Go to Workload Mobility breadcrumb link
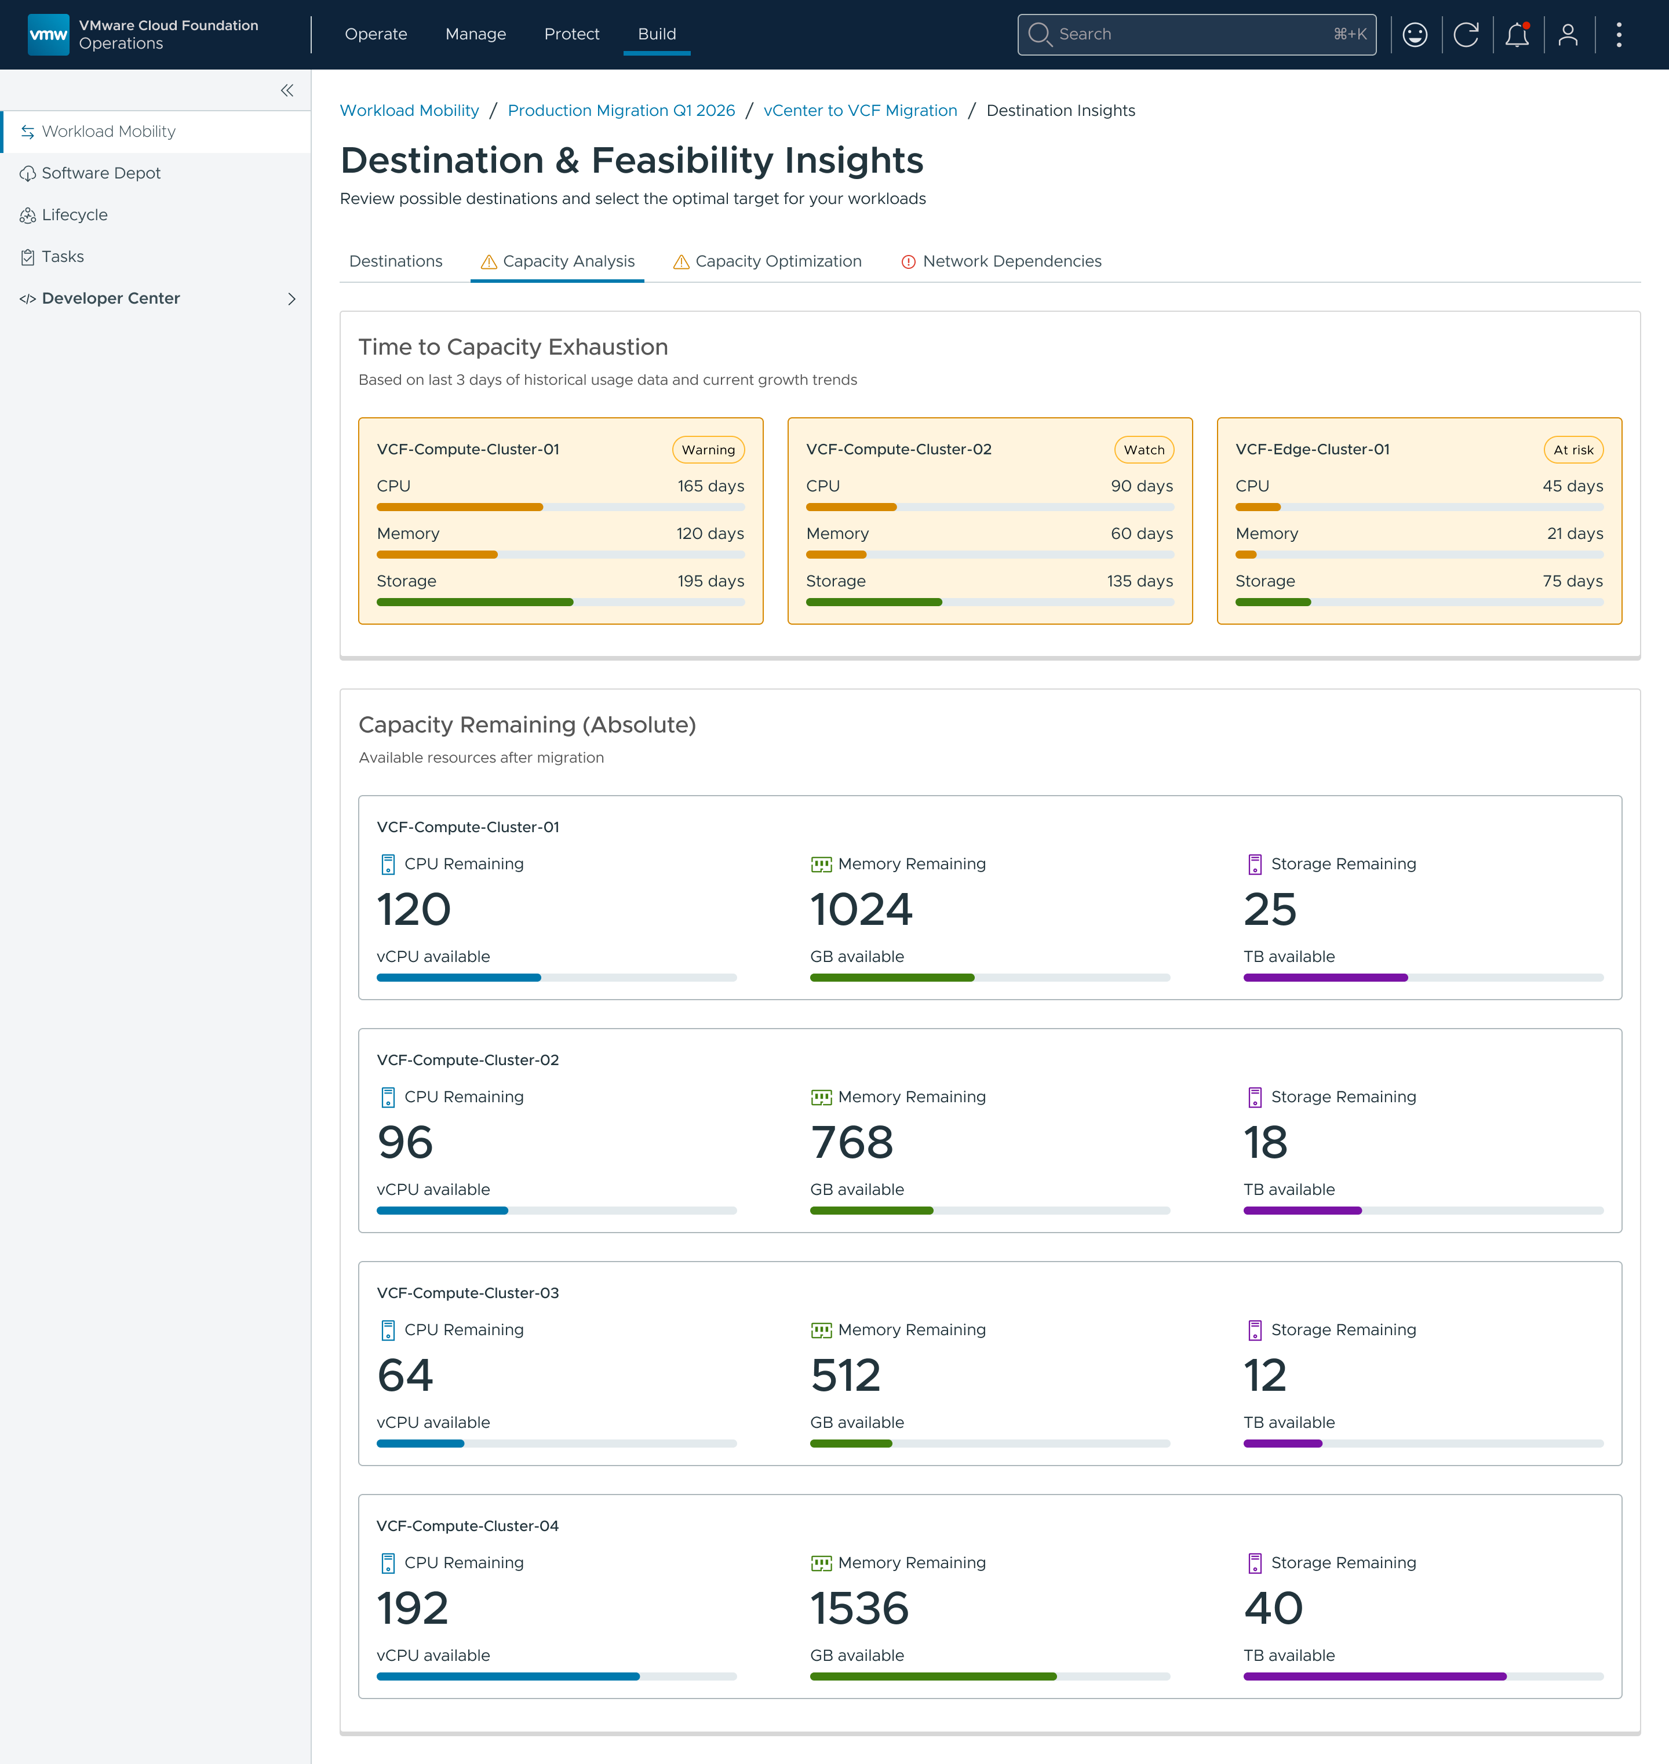The image size is (1669, 1764). 409,111
